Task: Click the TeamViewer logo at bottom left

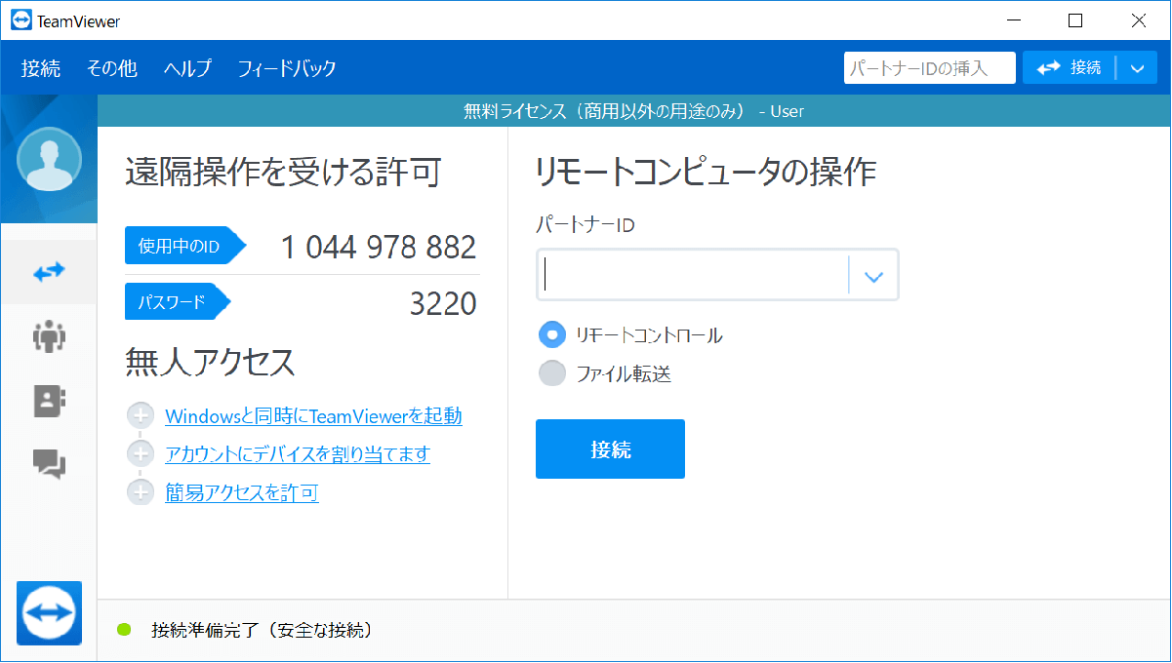Action: pos(49,612)
